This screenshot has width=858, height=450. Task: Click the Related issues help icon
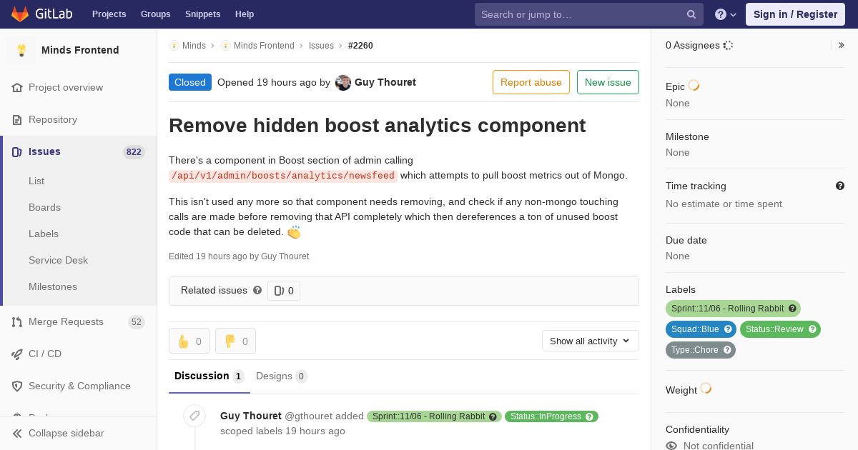[257, 290]
